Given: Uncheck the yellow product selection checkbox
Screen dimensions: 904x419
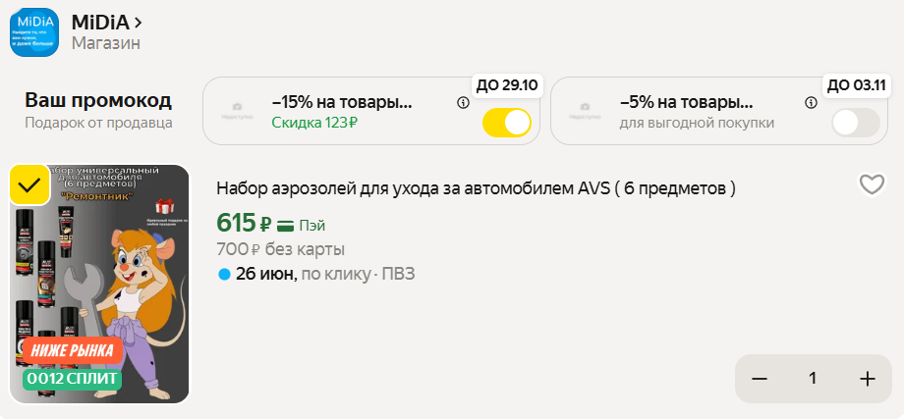Looking at the screenshot, I should coord(30,185).
